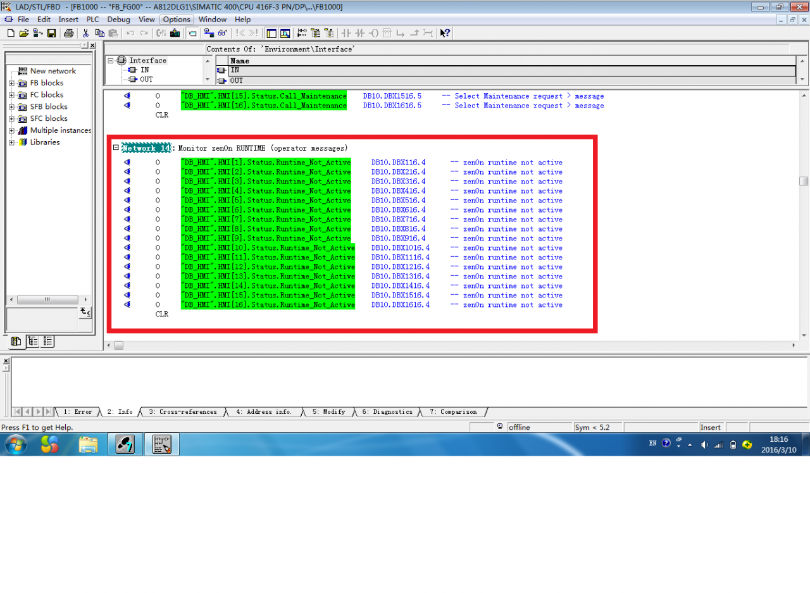This screenshot has width=810, height=593.
Task: Click address DB10.DBX1616.4 in Network 14
Action: tap(401, 305)
